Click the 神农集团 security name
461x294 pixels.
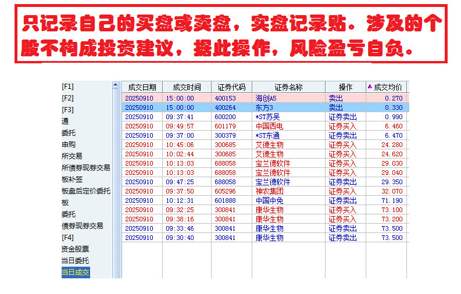pos(269,191)
